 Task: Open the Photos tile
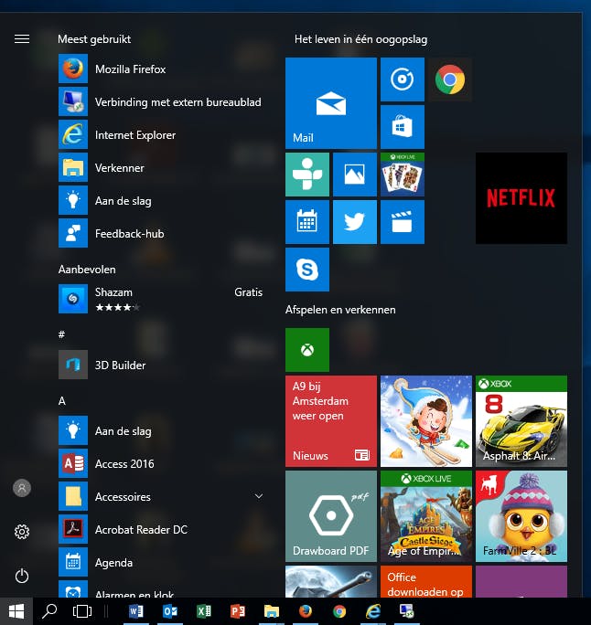tap(355, 175)
